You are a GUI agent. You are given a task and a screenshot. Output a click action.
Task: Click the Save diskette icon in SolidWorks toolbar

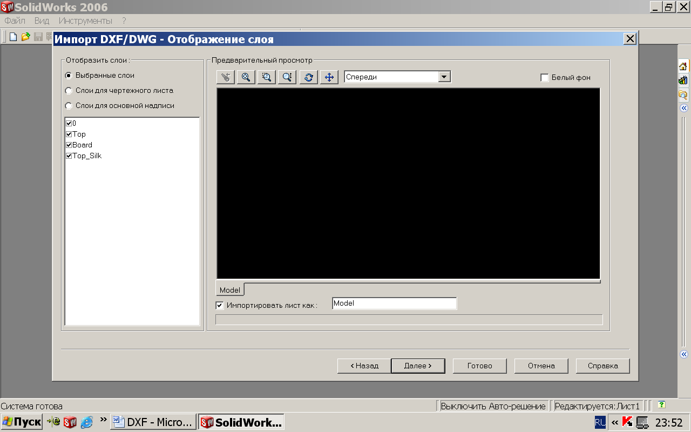click(x=38, y=37)
